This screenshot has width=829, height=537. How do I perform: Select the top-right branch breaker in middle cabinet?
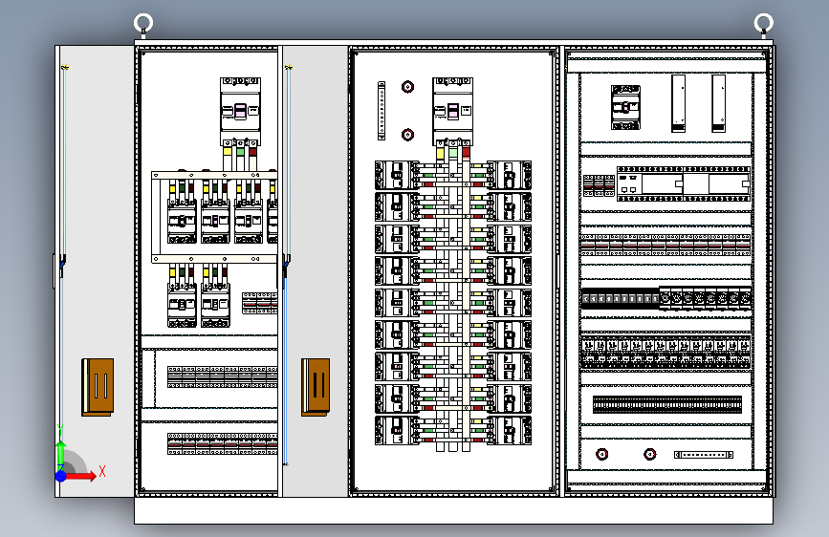pyautogui.click(x=509, y=176)
